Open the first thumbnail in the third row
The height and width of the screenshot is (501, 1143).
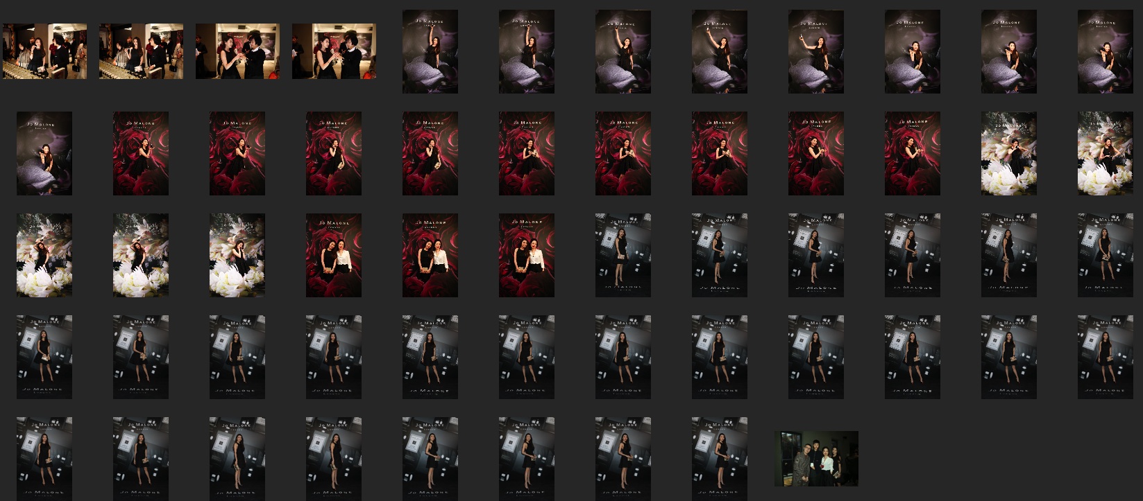click(44, 255)
